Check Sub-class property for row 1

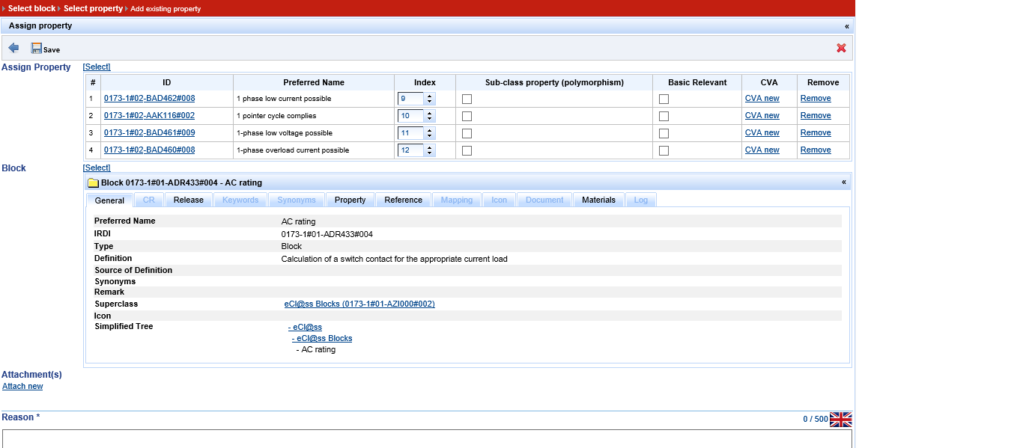click(x=467, y=99)
